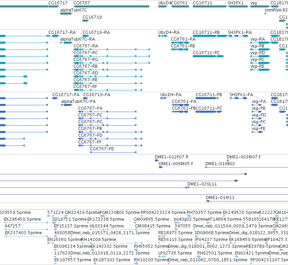Open transcript CG16717-RA label
288x265 pixels.
coord(62,32)
